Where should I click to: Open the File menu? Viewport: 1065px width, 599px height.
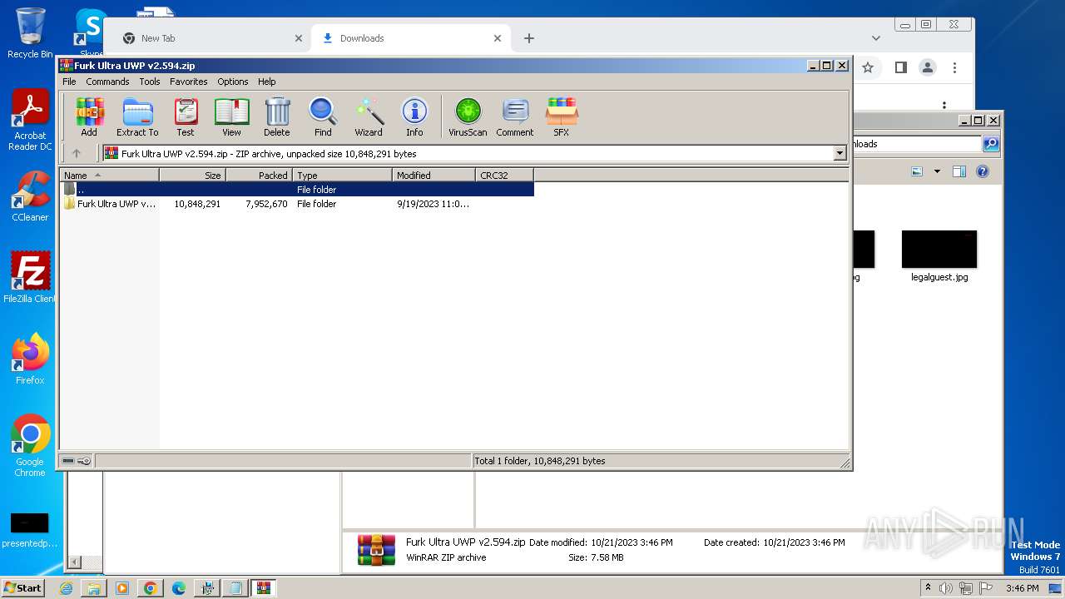point(69,82)
